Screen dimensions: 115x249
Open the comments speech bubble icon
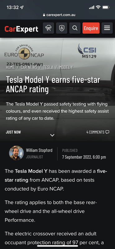click(108, 132)
